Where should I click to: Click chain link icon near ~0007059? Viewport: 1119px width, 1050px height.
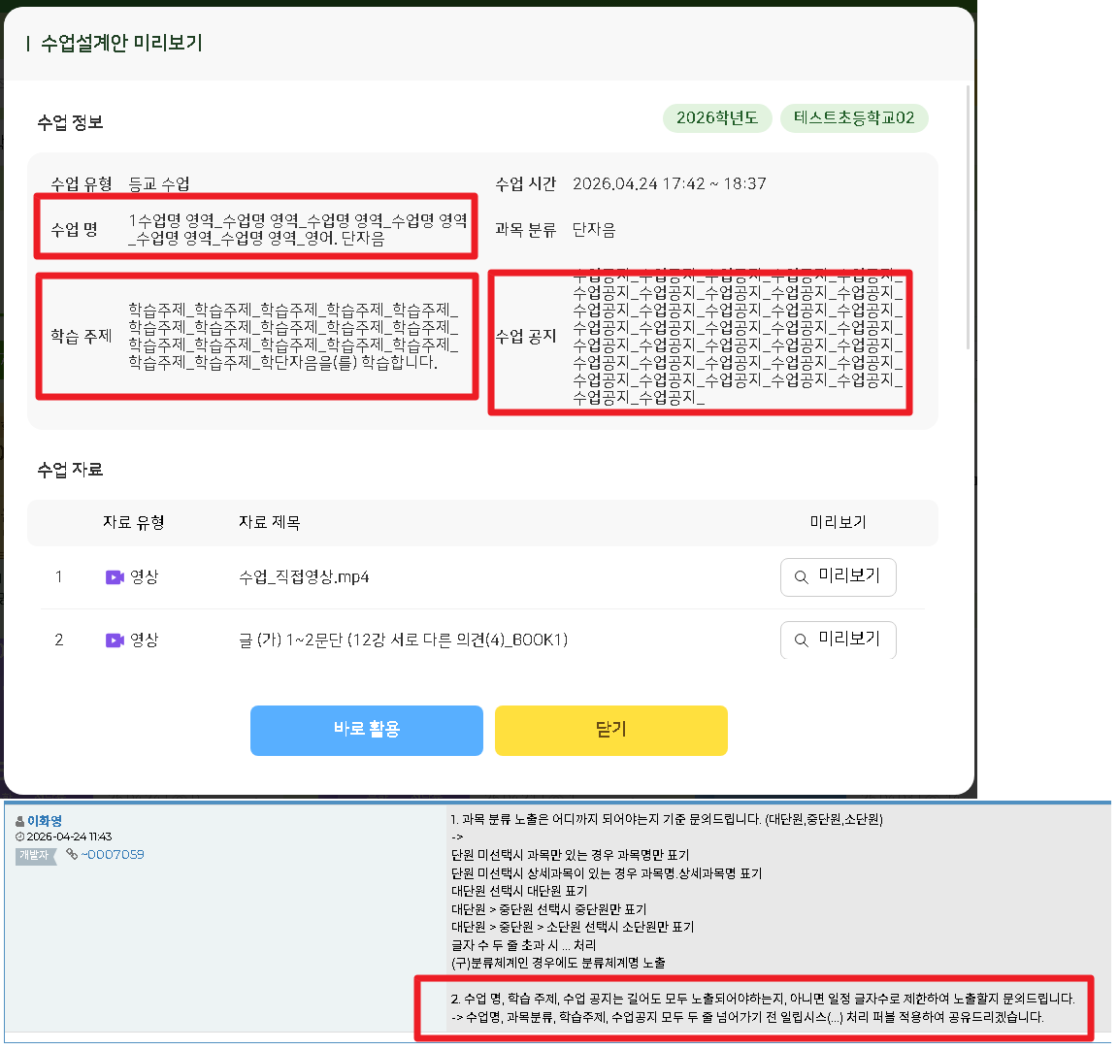coord(72,855)
